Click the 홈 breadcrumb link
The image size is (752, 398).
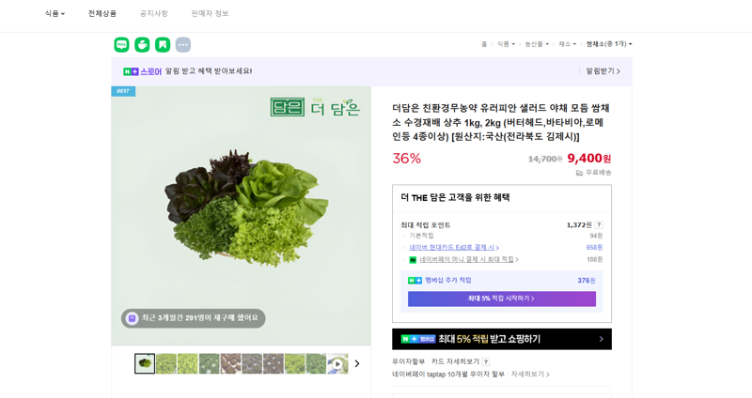pos(484,44)
